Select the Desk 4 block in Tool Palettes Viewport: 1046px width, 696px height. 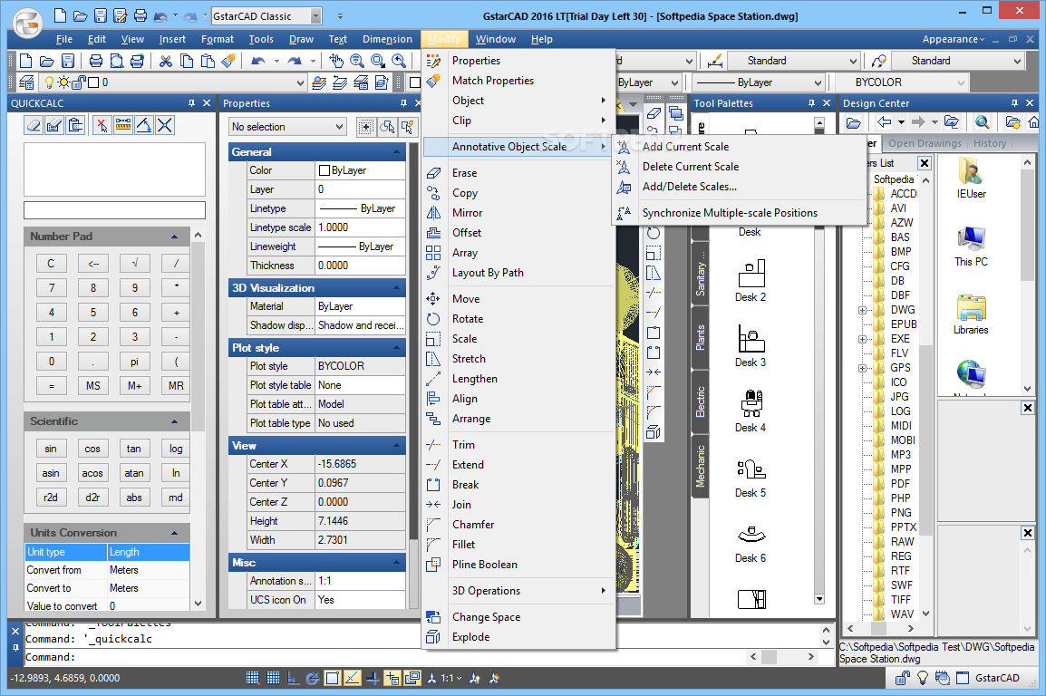coord(751,411)
